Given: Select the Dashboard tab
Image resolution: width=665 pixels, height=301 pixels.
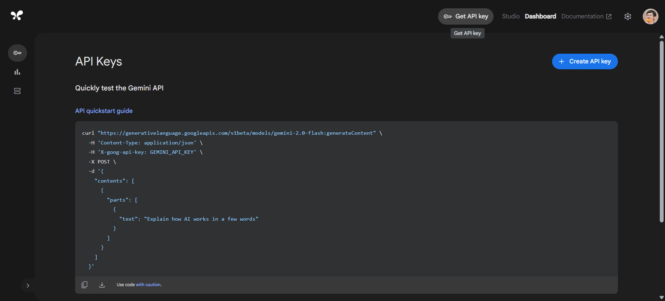Looking at the screenshot, I should (x=540, y=16).
